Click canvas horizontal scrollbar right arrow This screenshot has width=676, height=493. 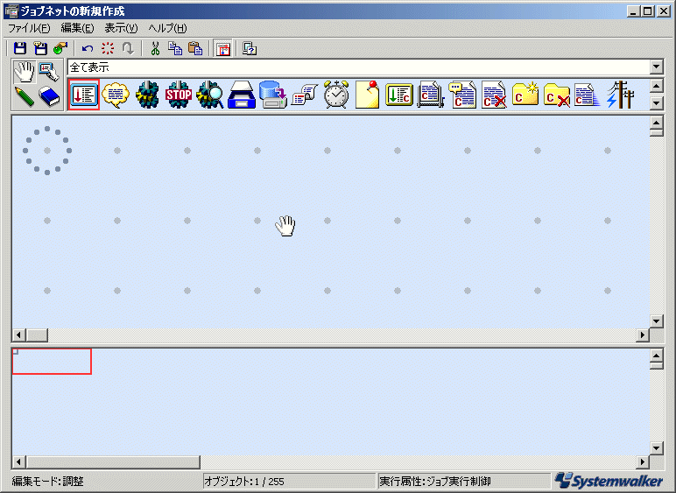coord(643,335)
